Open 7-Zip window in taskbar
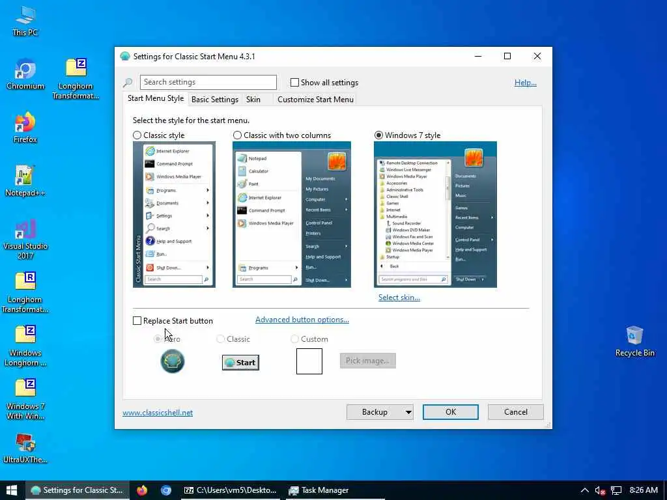This screenshot has width=667, height=500. pyautogui.click(x=230, y=490)
